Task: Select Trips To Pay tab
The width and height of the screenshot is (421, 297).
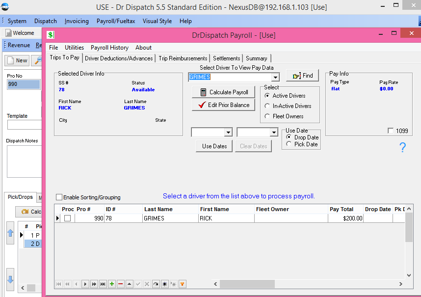Action: (x=64, y=57)
